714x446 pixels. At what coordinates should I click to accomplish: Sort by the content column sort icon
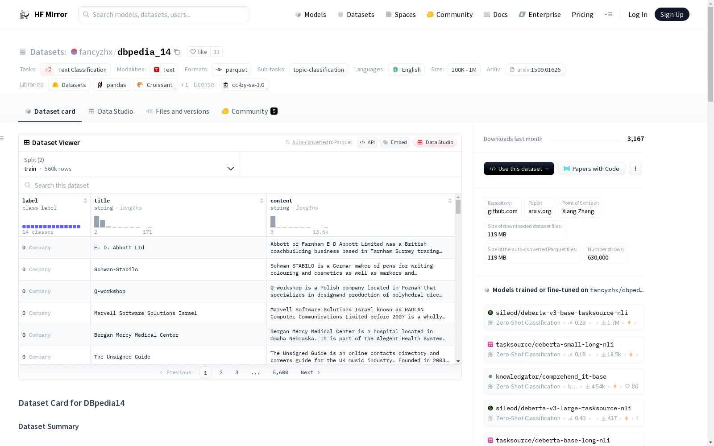tap(450, 201)
